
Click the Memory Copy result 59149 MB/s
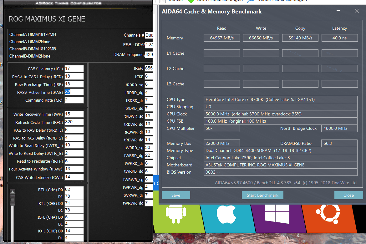[300, 38]
